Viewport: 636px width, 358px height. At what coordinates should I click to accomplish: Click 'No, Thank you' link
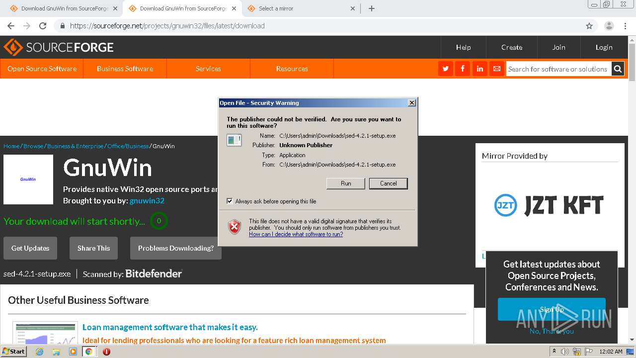(x=552, y=331)
